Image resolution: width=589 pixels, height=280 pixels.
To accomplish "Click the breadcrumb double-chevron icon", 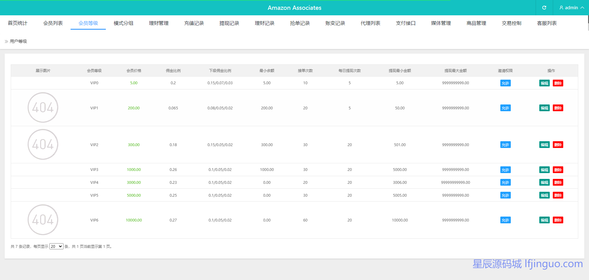I will [6, 41].
